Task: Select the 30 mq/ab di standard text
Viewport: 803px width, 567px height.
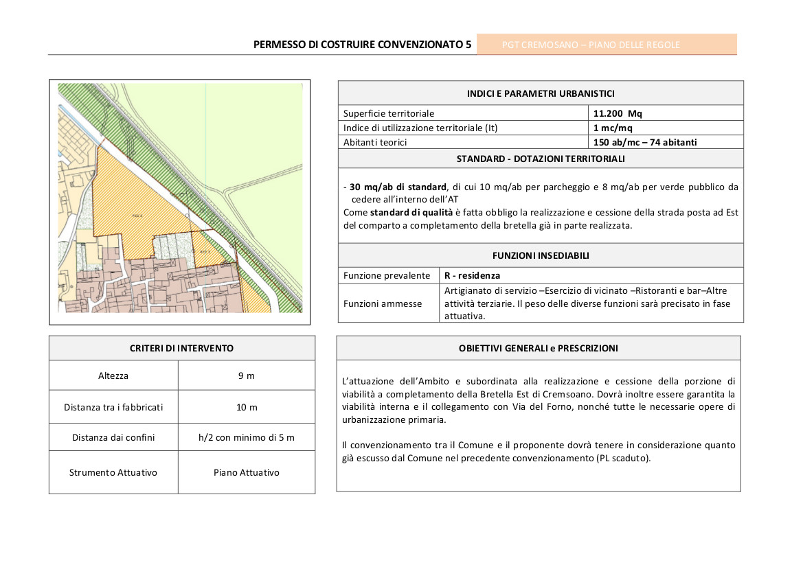Action: click(x=398, y=187)
